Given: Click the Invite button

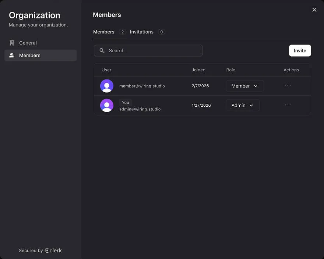Looking at the screenshot, I should [300, 50].
